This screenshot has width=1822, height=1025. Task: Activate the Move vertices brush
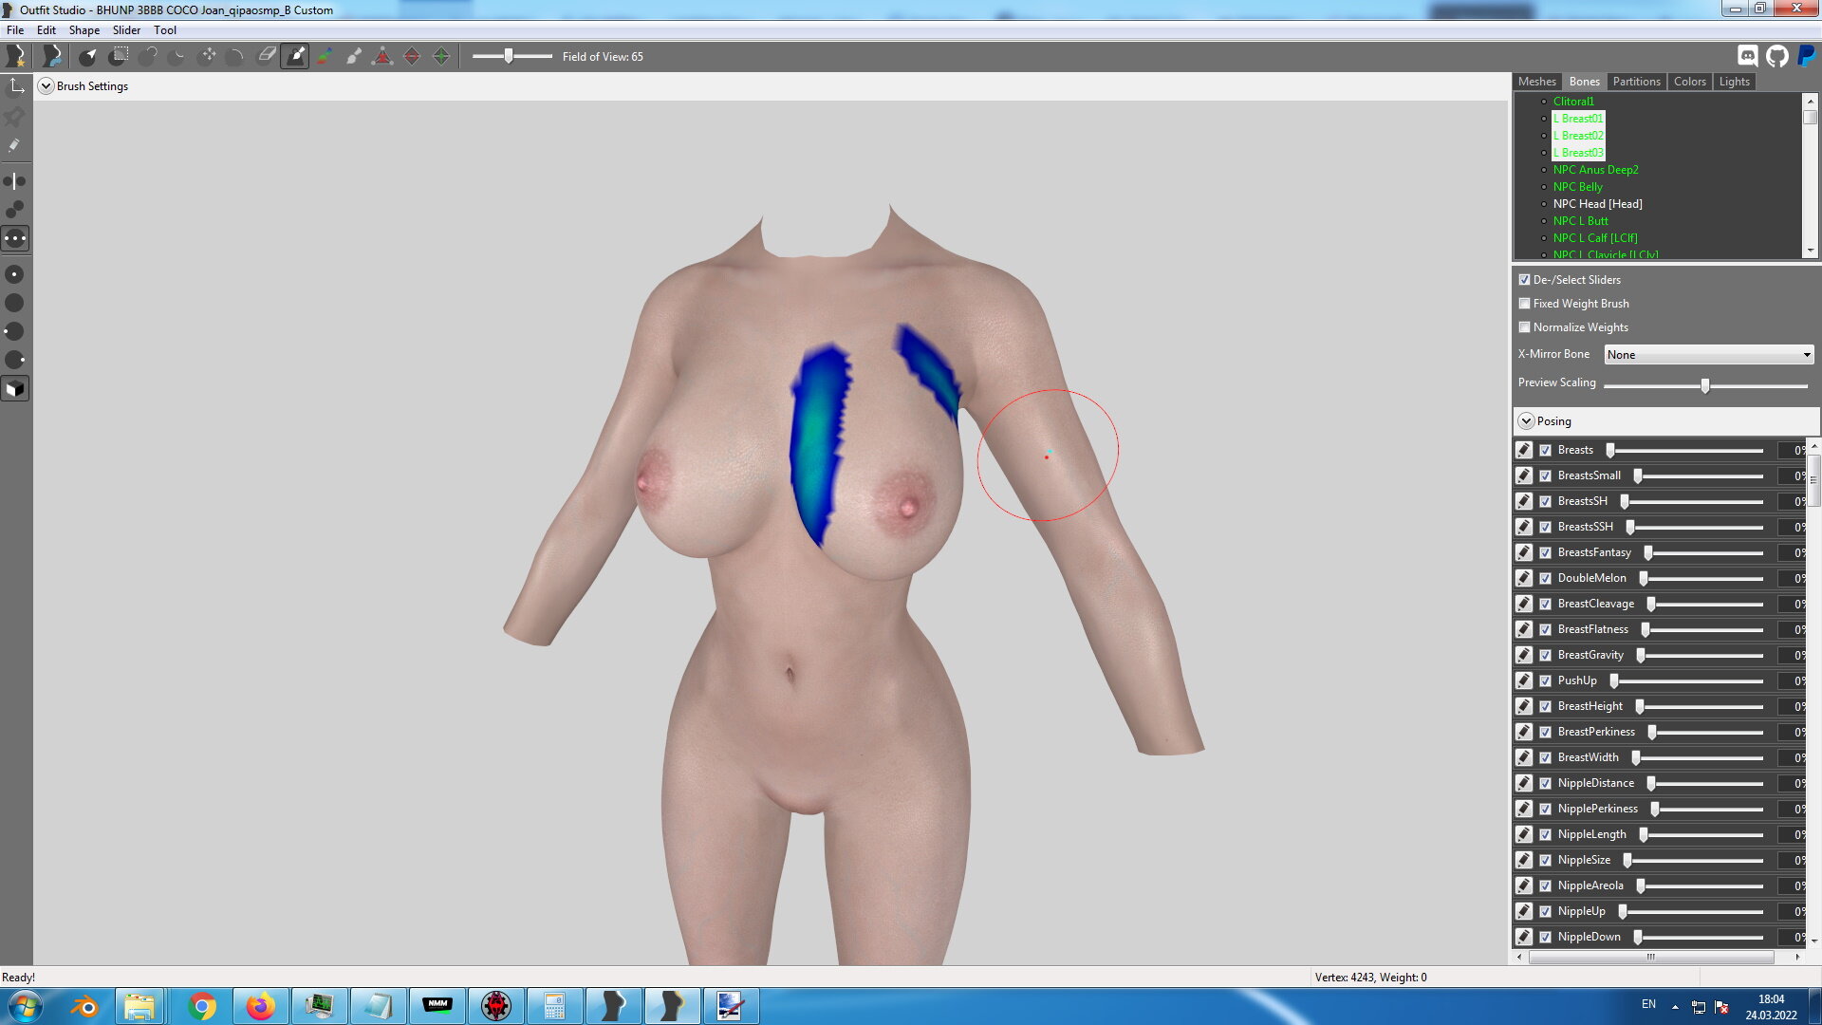tap(207, 56)
